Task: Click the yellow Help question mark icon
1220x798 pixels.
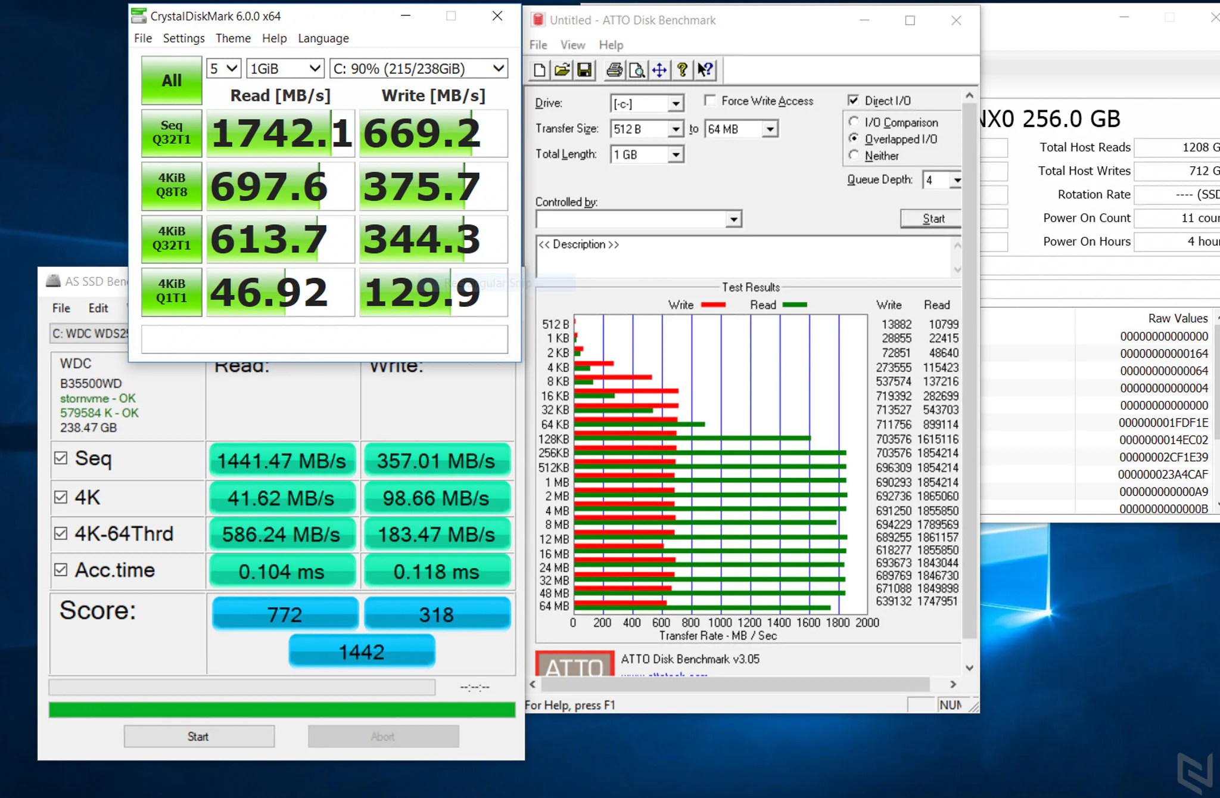Action: tap(682, 70)
